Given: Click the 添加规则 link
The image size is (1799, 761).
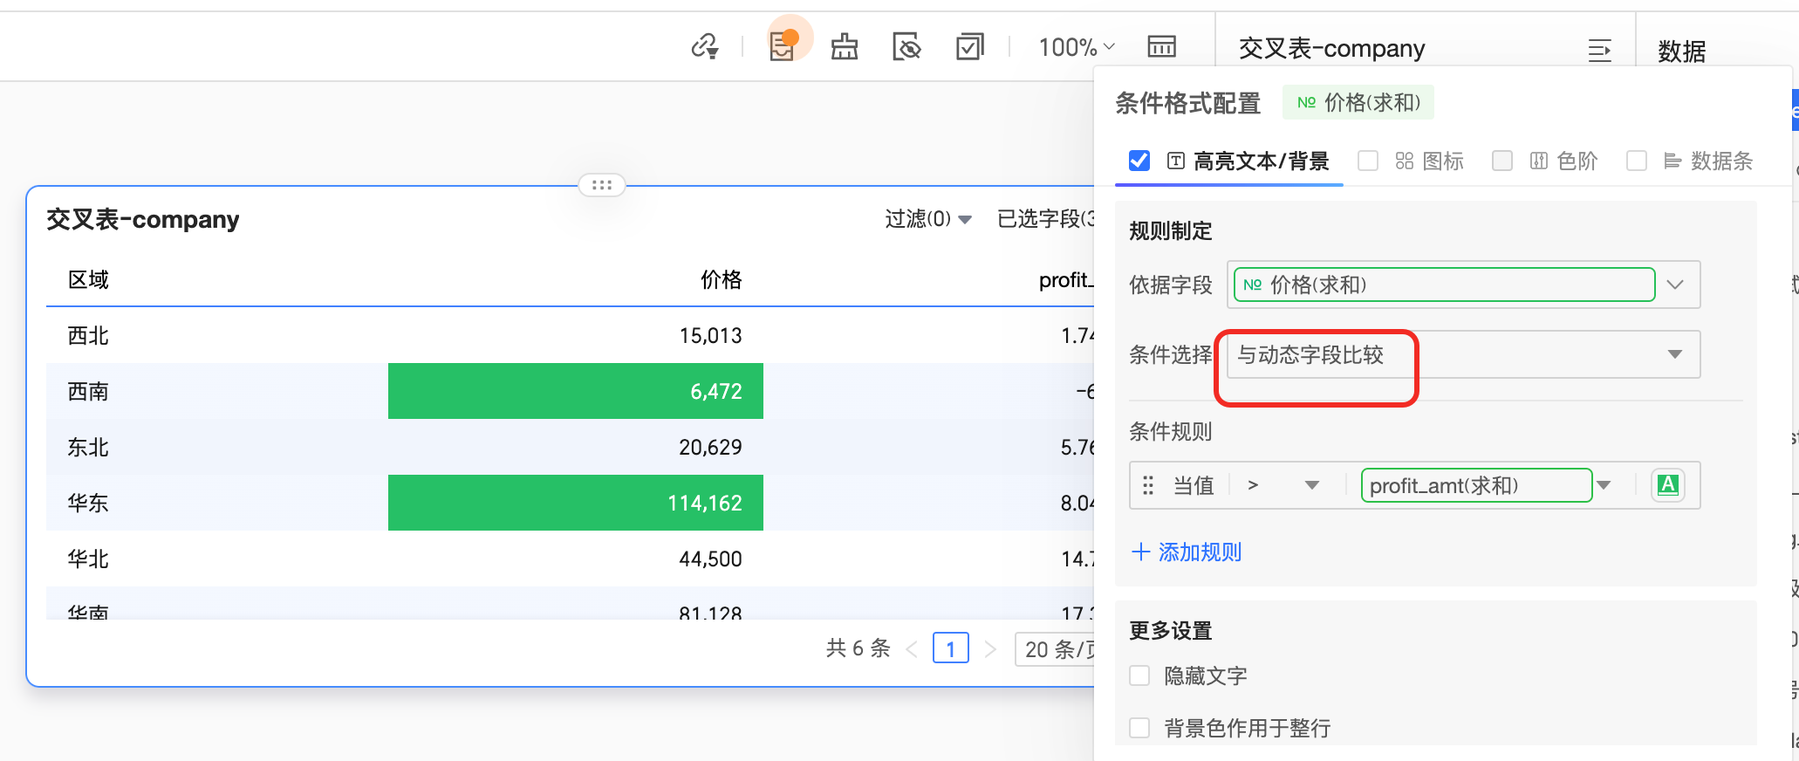Looking at the screenshot, I should 1187,552.
